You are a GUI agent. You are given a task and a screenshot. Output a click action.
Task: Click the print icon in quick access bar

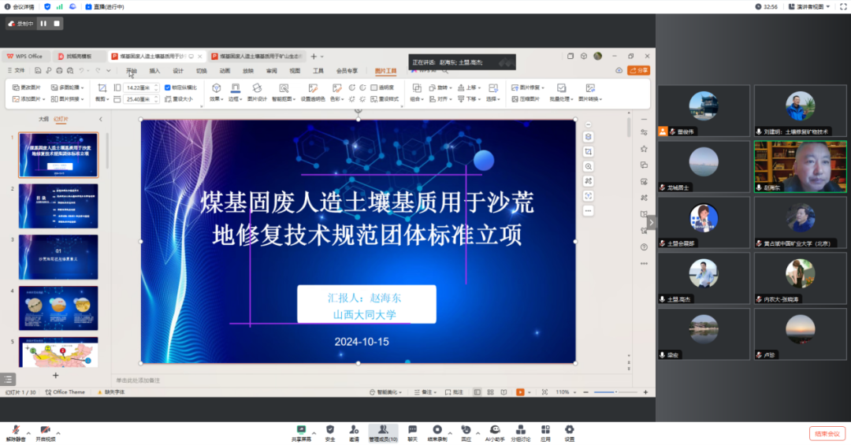(59, 71)
